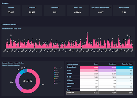Open the Organic Search row in table

(100, 67)
